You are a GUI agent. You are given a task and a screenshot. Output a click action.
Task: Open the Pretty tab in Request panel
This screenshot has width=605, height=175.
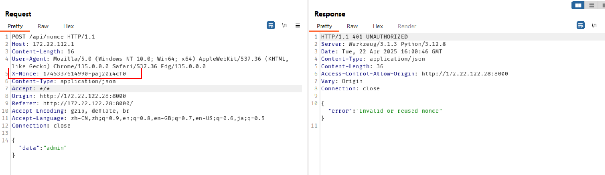tap(15, 26)
